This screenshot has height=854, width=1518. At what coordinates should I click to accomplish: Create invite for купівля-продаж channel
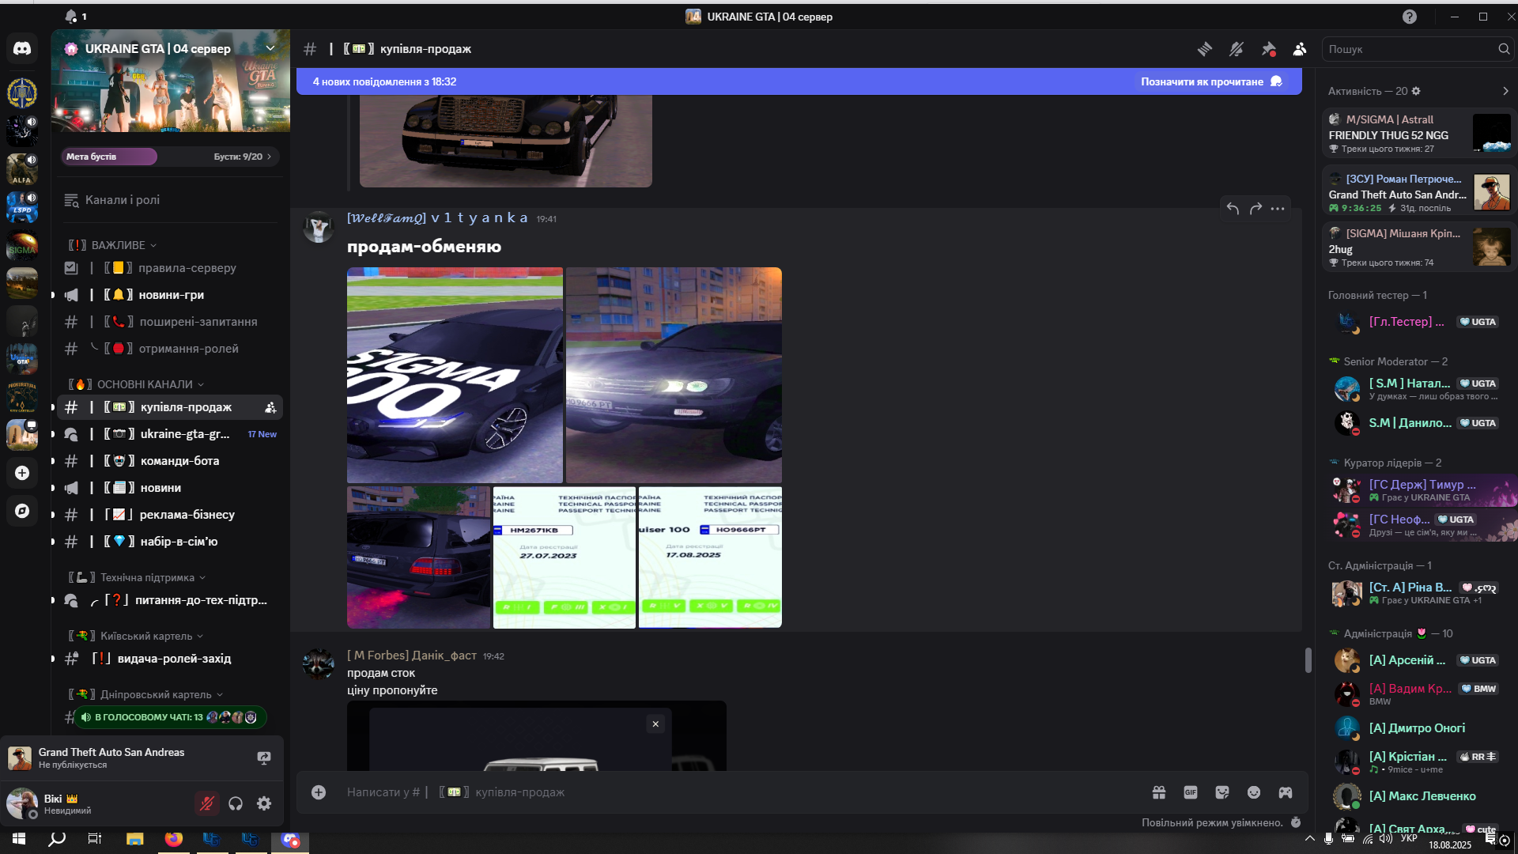point(270,407)
